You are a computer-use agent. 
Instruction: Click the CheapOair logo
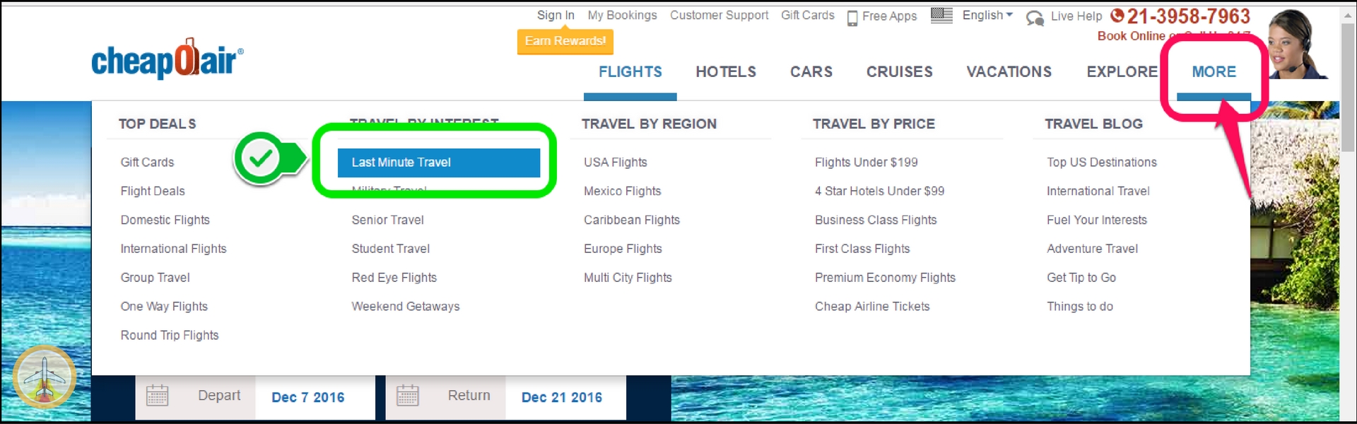[x=168, y=60]
